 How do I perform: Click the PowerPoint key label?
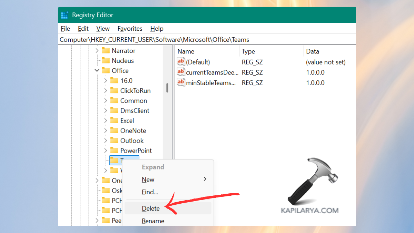pos(136,151)
